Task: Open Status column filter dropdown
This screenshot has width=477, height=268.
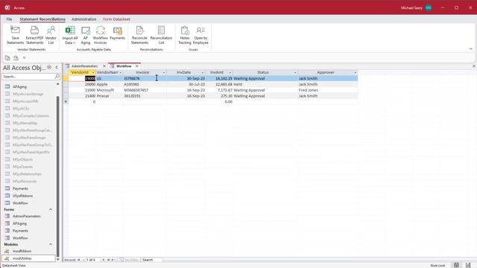Action: 295,73
